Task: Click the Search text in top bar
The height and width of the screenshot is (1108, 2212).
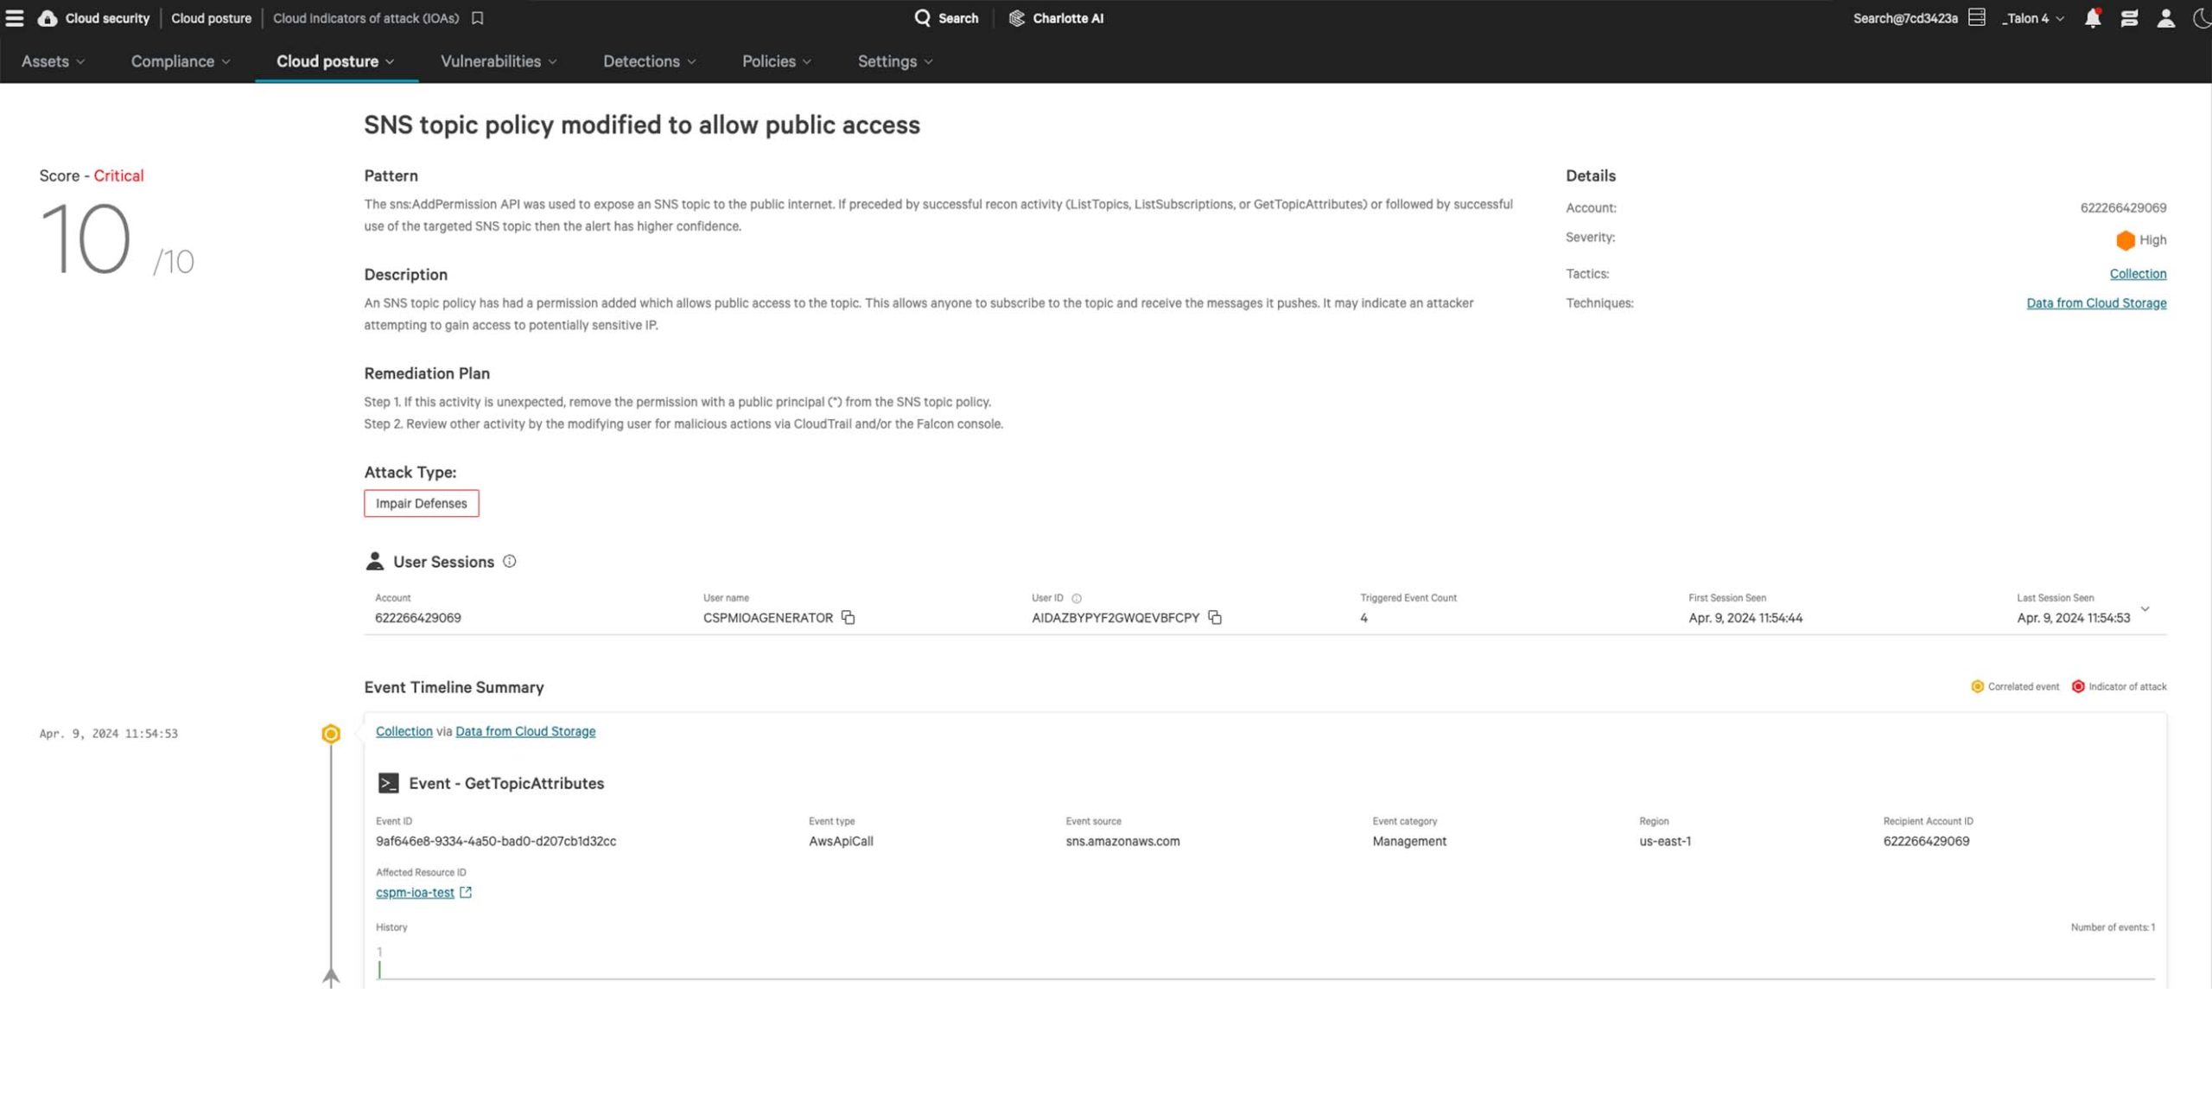Action: click(x=958, y=18)
